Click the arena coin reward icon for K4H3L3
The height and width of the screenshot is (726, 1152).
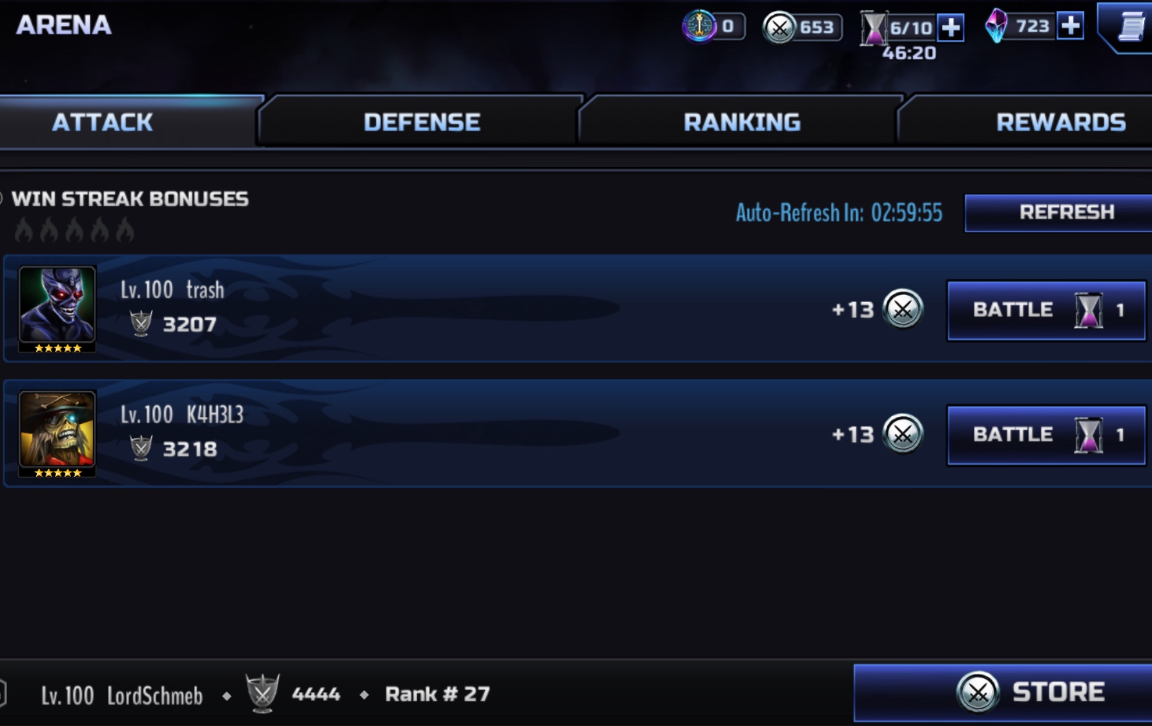[x=903, y=434]
